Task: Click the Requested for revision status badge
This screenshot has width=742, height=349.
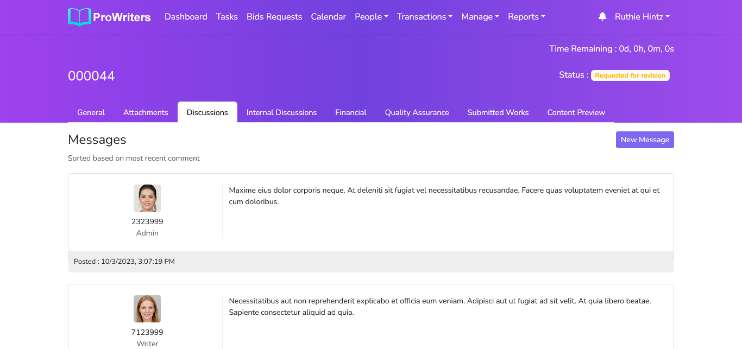Action: point(630,75)
